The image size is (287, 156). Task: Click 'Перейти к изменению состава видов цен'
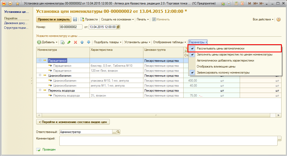pyautogui.click(x=73, y=122)
